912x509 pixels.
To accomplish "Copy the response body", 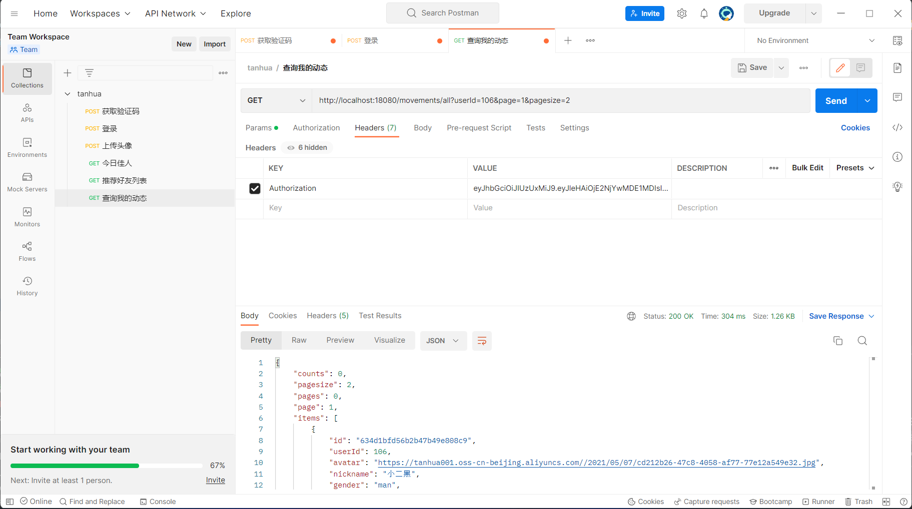I will [x=838, y=341].
